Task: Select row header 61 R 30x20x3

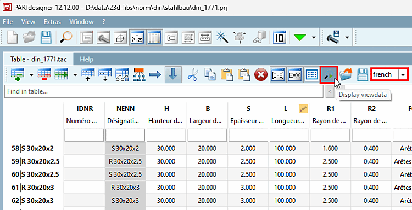Action: [x=34, y=188]
